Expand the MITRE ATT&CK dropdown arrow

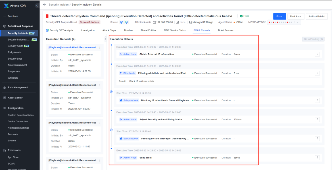(298, 22)
